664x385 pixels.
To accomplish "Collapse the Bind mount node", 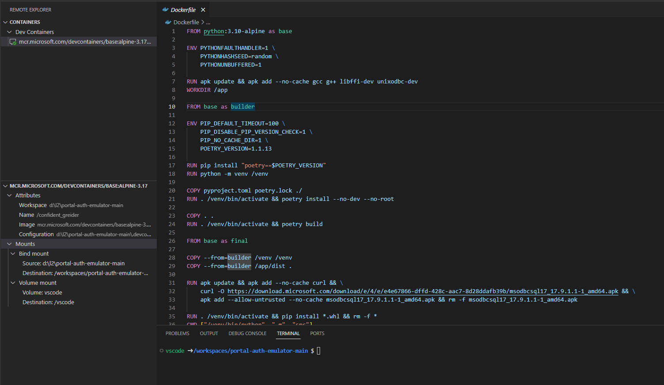I will (x=13, y=253).
